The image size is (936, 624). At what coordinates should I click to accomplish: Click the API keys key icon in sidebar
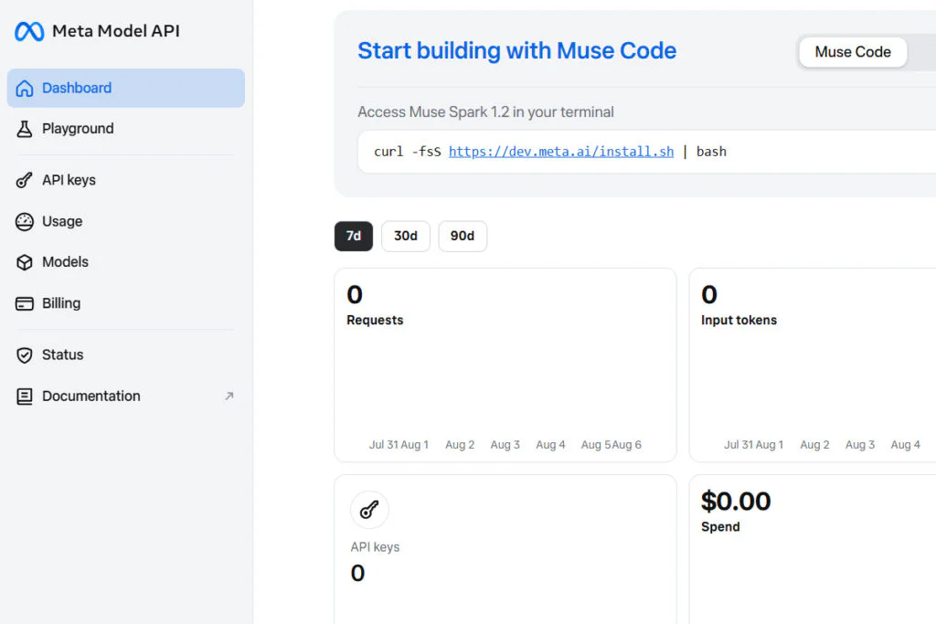pyautogui.click(x=25, y=180)
